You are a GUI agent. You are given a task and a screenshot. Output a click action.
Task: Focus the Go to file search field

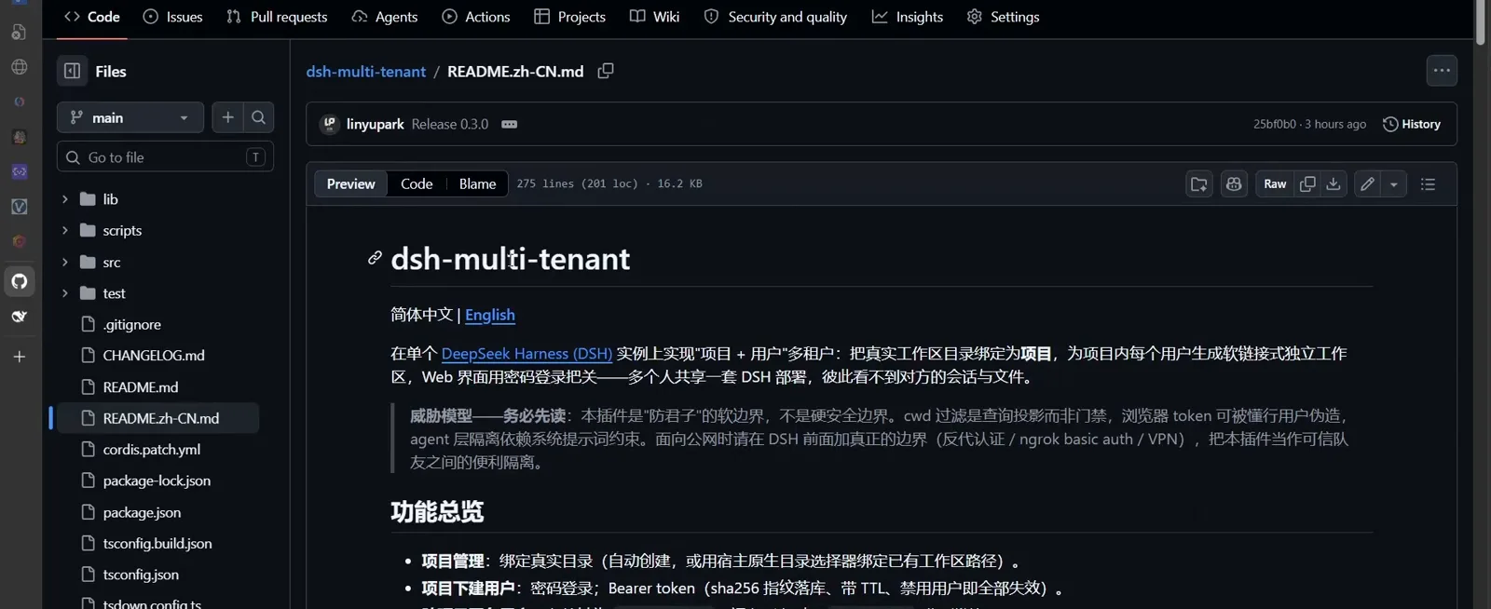point(165,157)
